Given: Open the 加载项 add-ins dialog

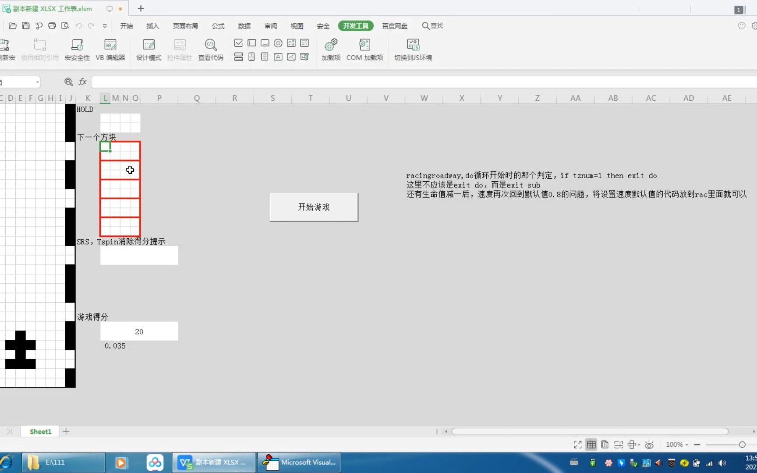Looking at the screenshot, I should tap(331, 49).
